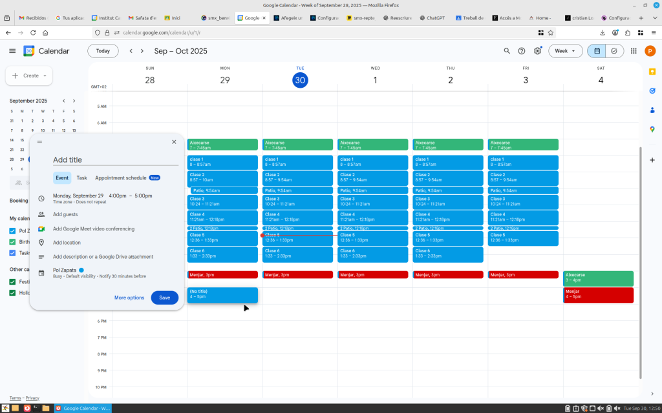
Task: Open the Google Calendar search icon
Action: [507, 51]
